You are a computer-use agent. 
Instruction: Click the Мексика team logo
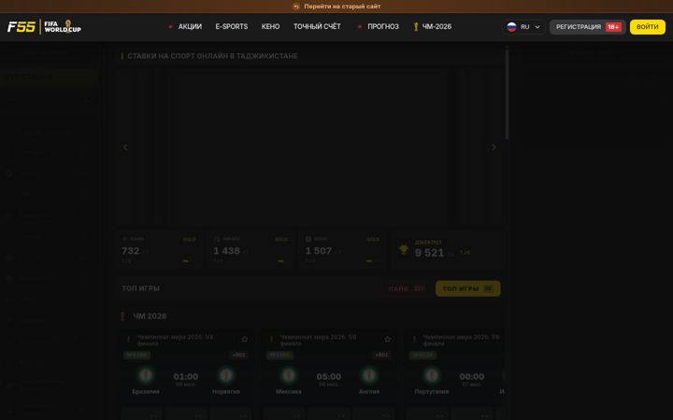click(x=289, y=375)
